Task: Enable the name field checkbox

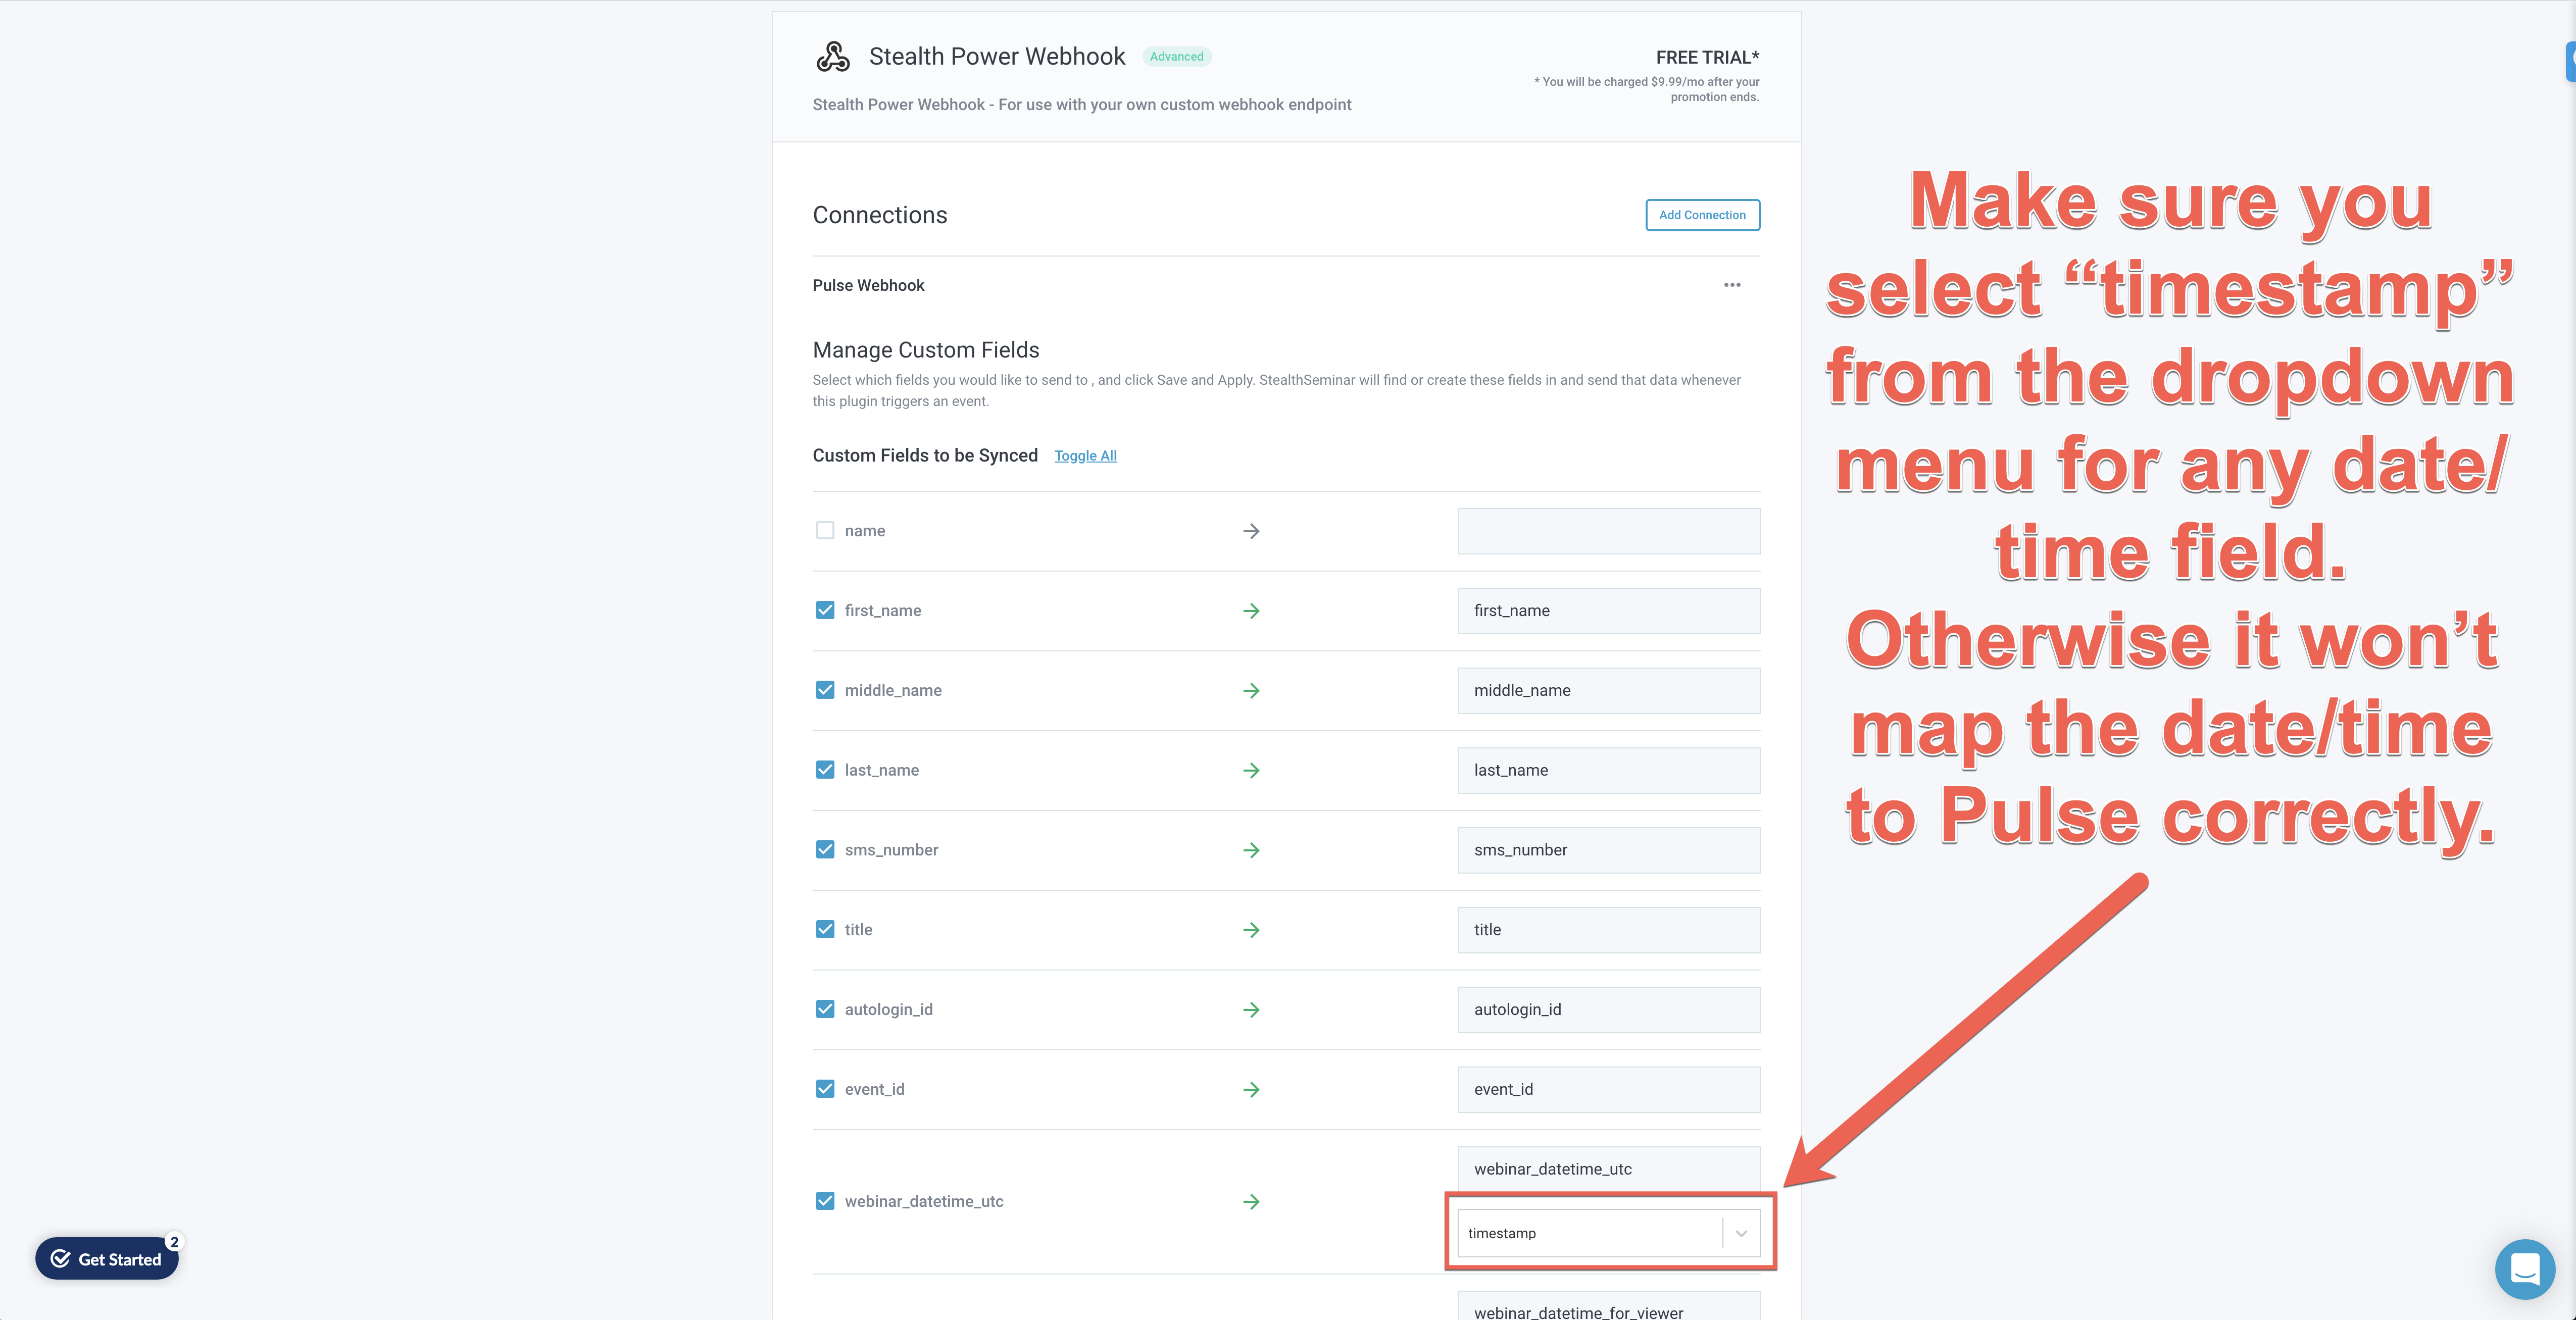Action: tap(825, 530)
